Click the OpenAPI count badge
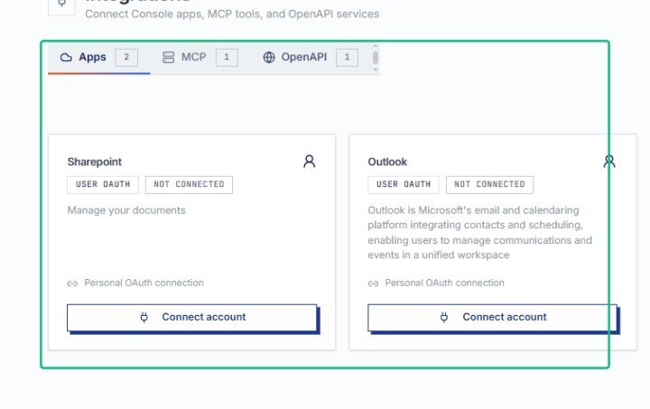Viewport: 650px width, 409px height. [x=347, y=58]
